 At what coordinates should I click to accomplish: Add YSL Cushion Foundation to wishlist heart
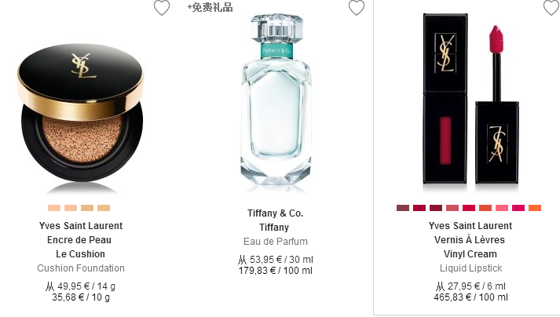click(x=162, y=8)
